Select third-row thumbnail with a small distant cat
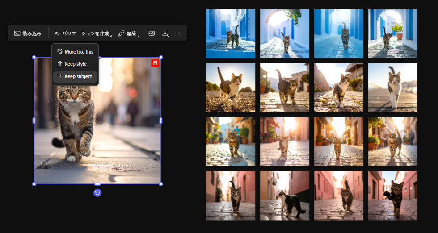This screenshot has width=438, height=233. pos(339,142)
